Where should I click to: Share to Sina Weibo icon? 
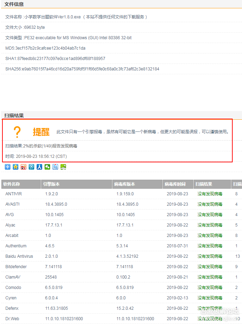click(24, 167)
